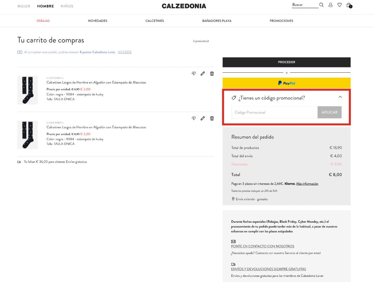Move first socks item to wishlist
Screen dimensions: 374x282
[x=194, y=74]
